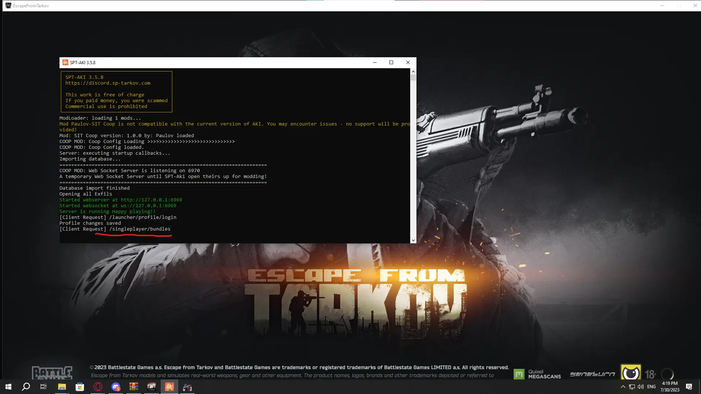701x394 pixels.
Task: Show hidden system tray icons
Action: [x=623, y=387]
